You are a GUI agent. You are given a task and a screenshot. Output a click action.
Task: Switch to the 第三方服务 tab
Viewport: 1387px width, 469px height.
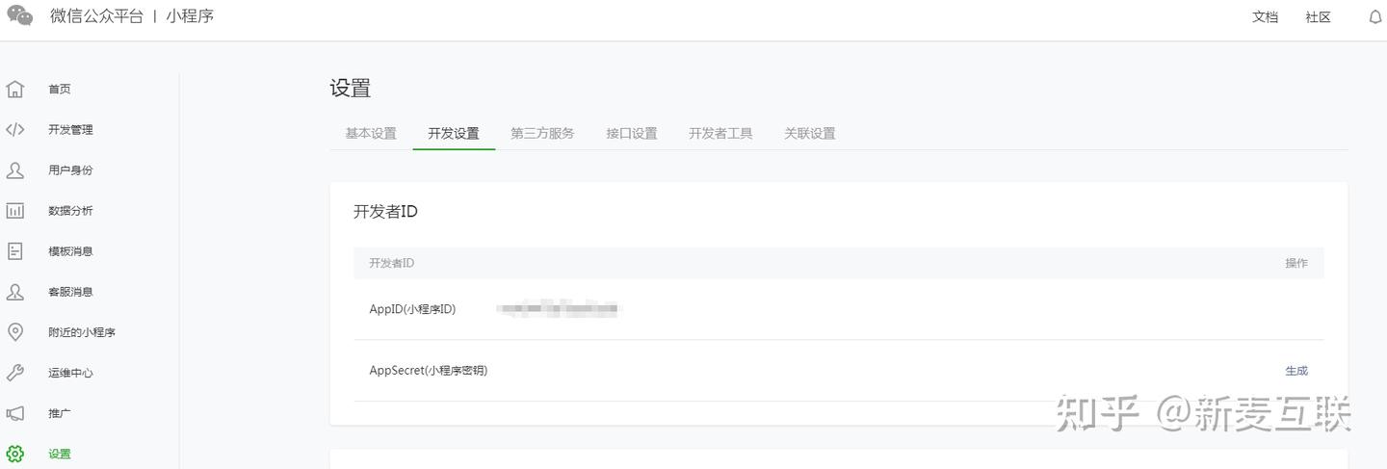[x=542, y=134]
